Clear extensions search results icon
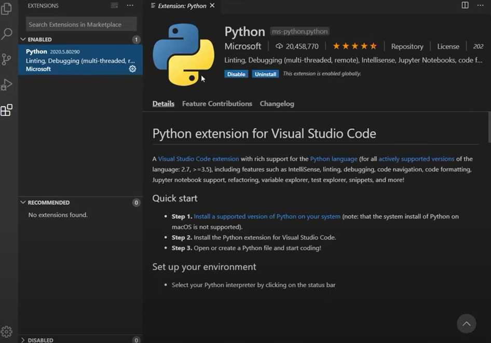 114,5
